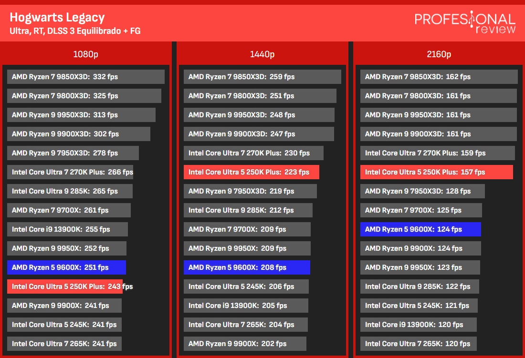Click 'AMD Ryzen 7 9700X: 125 fps' bar

point(421,210)
